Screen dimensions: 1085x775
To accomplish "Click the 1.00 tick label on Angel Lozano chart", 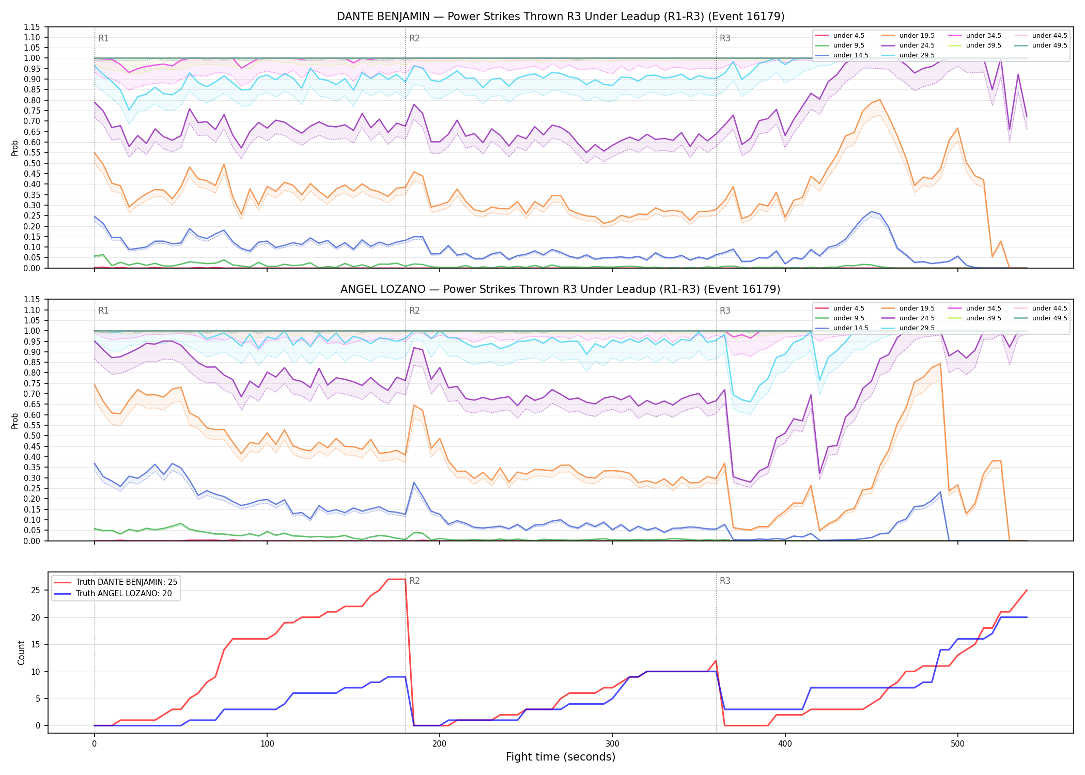I will click(32, 331).
